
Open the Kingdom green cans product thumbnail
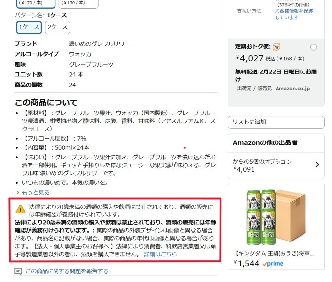276,217
